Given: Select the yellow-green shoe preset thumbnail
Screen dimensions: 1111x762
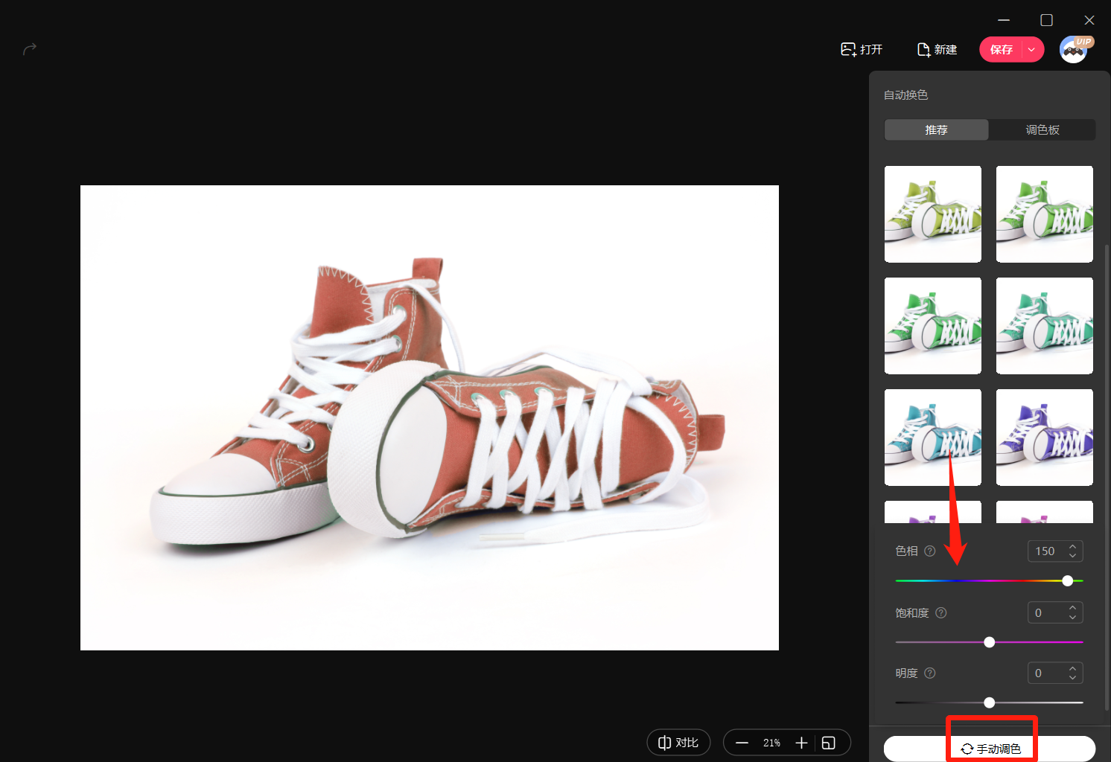Looking at the screenshot, I should 933,214.
